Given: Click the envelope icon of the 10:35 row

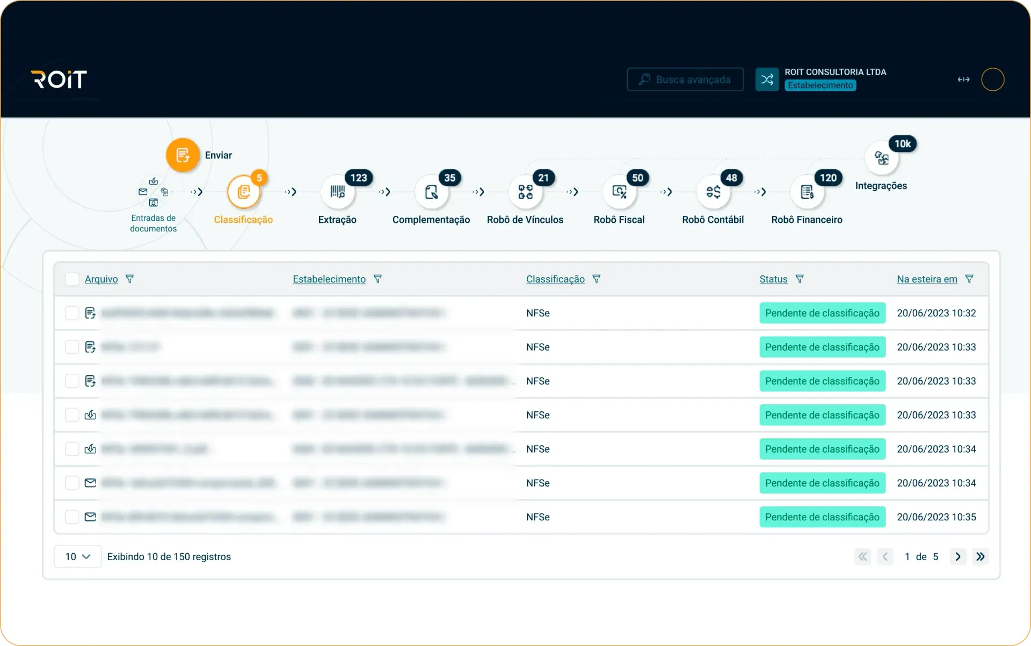Looking at the screenshot, I should (x=90, y=517).
